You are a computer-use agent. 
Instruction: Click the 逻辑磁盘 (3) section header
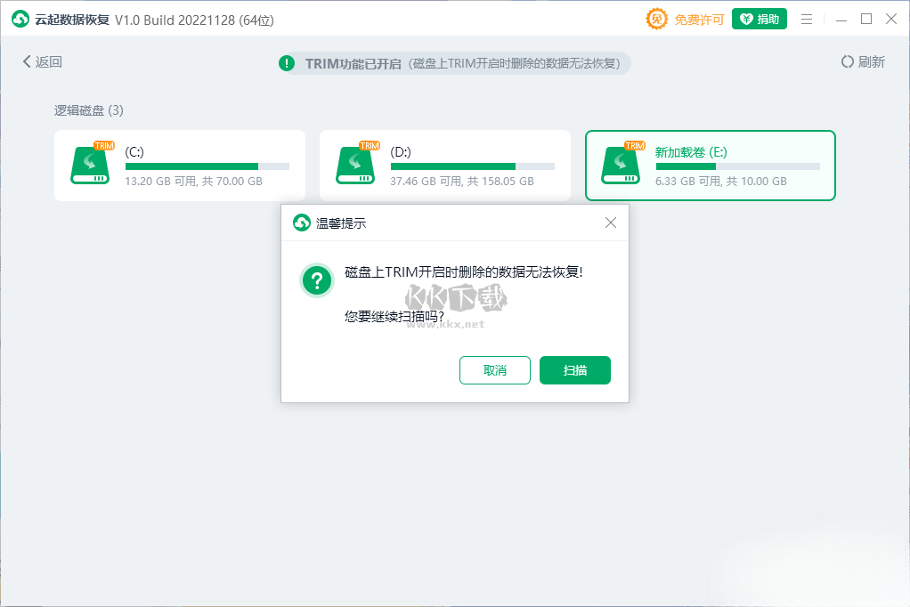click(89, 110)
